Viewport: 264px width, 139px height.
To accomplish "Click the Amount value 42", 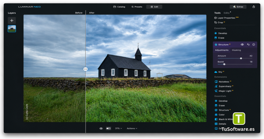I will [x=251, y=56].
